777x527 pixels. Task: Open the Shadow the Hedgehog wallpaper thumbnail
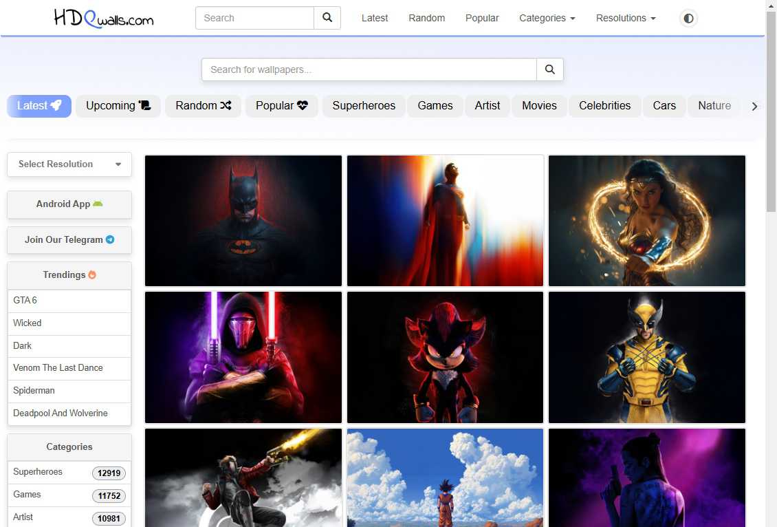tap(445, 358)
